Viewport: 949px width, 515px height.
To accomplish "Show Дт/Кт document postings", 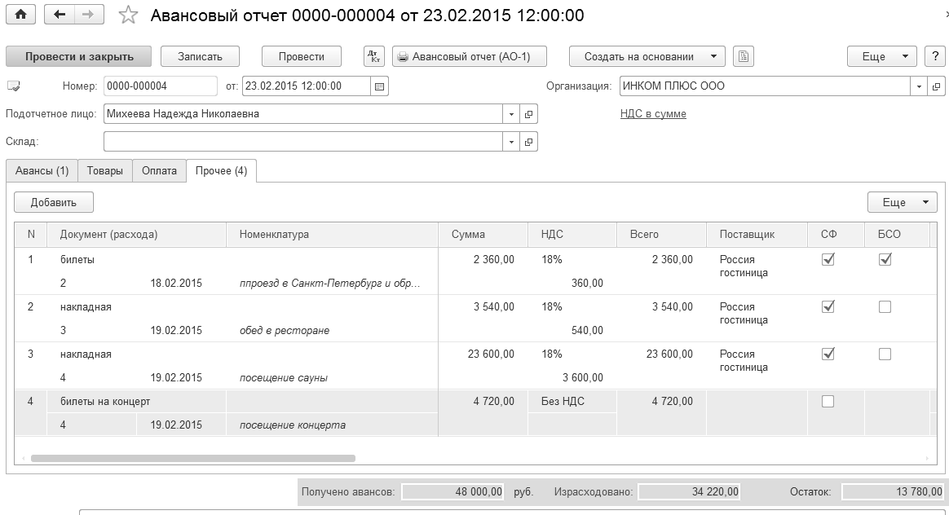I will (374, 56).
